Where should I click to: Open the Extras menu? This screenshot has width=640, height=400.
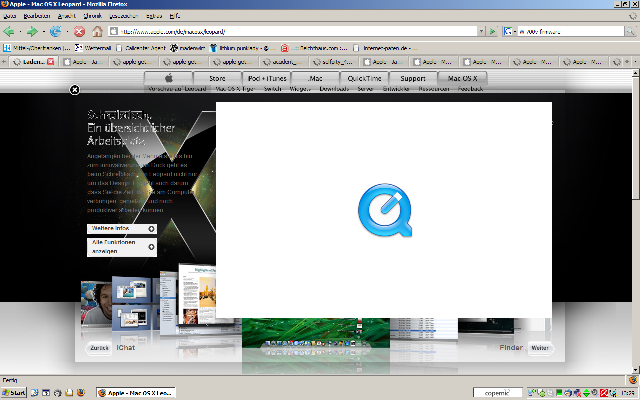[154, 16]
